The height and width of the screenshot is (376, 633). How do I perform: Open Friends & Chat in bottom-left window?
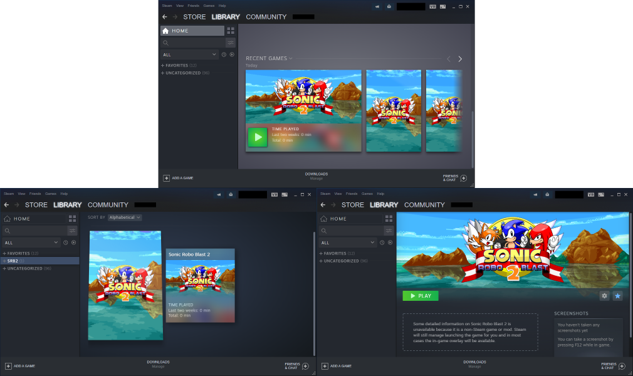[296, 366]
